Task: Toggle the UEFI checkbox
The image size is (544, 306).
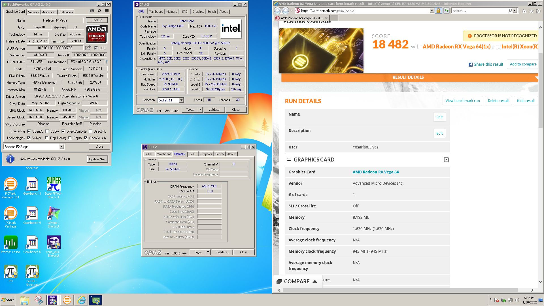Action: coord(96,48)
